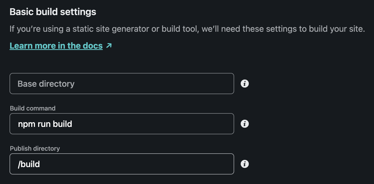The height and width of the screenshot is (184, 374).
Task: Open the info icon next to Publish directory
Action: 244,164
